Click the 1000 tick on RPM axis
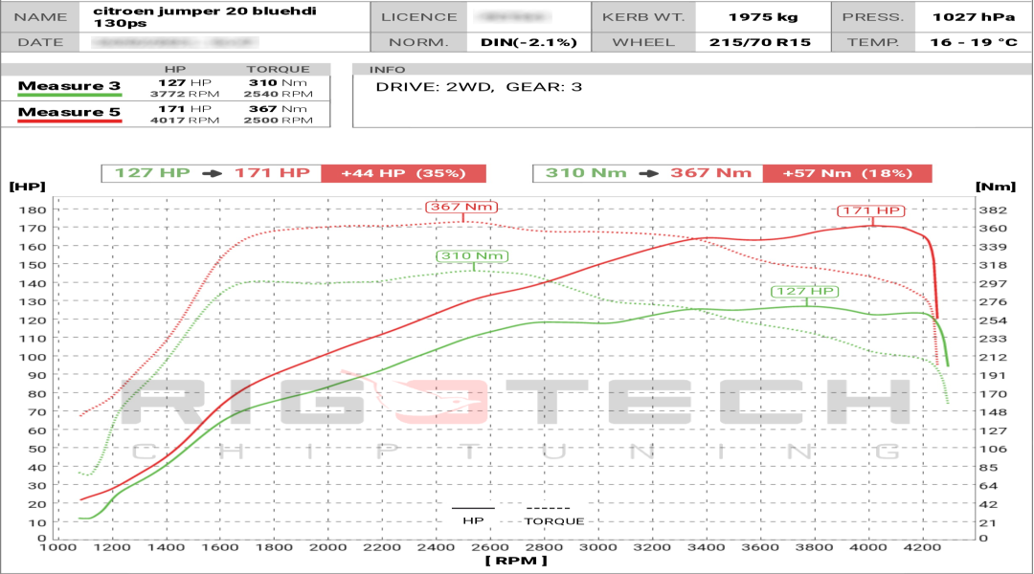The width and height of the screenshot is (1034, 574). pos(58,547)
